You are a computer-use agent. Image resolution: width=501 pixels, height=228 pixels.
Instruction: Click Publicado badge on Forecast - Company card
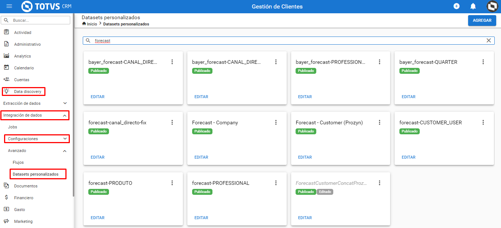coord(202,131)
